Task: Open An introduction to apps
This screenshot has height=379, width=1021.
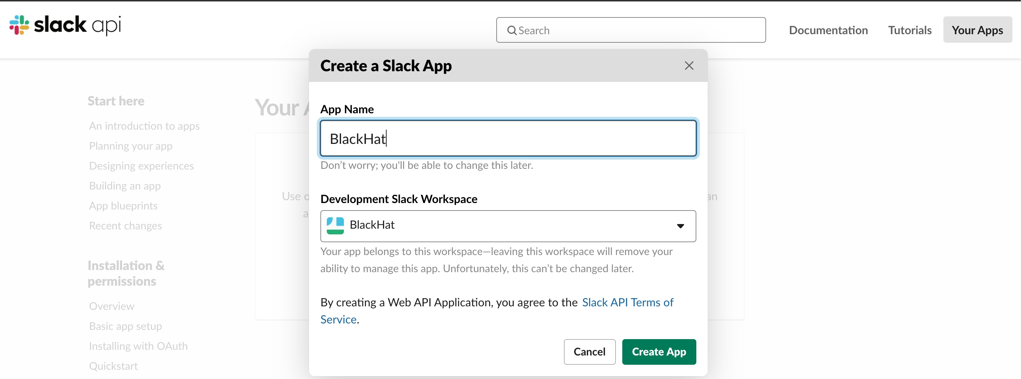Action: (x=144, y=126)
